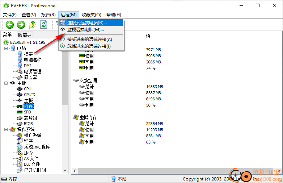Click the Up one level toolbar icon
Viewport: 283px width, 183px height.
pyautogui.click(x=32, y=25)
